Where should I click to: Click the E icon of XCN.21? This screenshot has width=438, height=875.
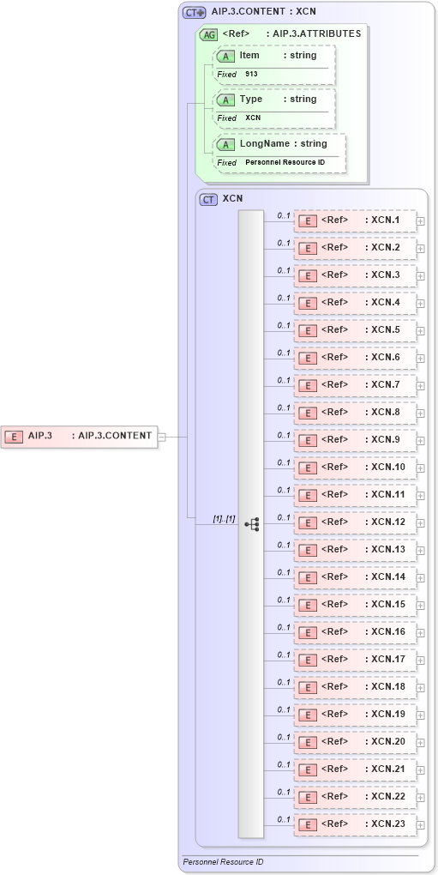[x=309, y=770]
